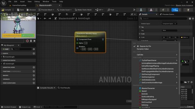Expand the toolbar overflow chevrons
Image resolution: width=195 pixels, height=109 pixels.
pos(134,10)
